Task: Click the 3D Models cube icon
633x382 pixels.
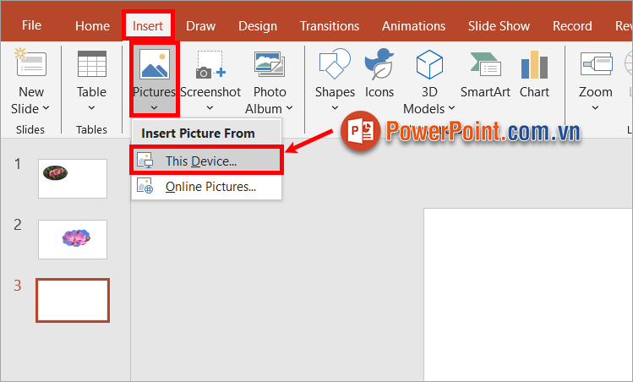Action: point(429,66)
